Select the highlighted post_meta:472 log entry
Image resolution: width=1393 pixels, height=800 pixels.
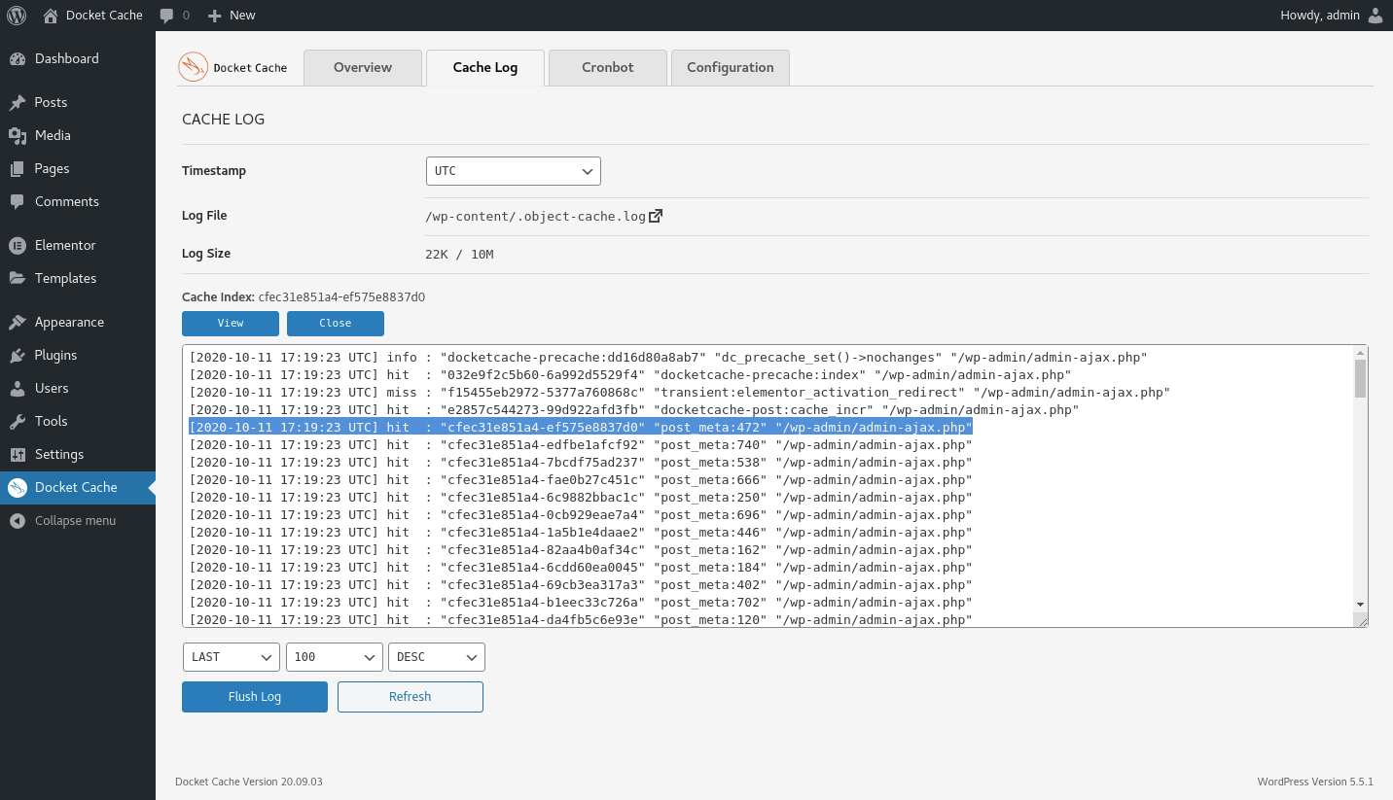(582, 427)
